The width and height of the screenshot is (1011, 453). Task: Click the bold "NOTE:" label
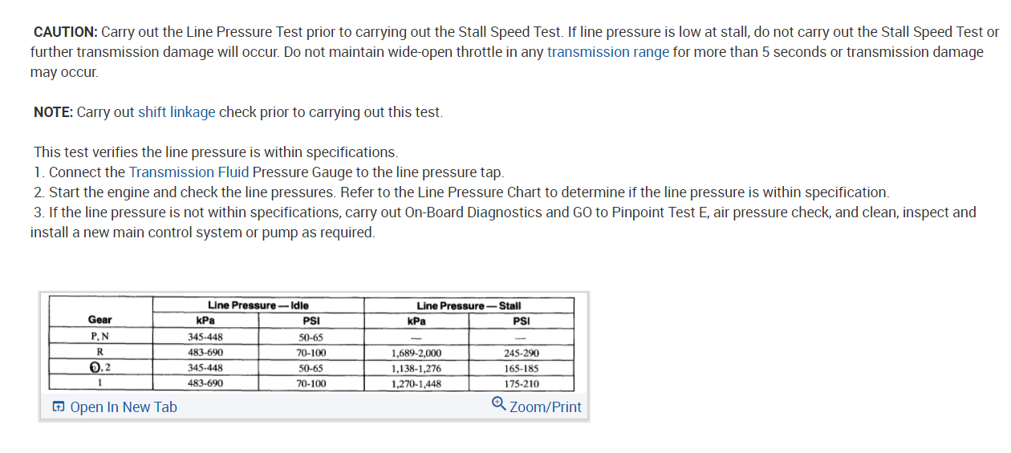[x=53, y=112]
